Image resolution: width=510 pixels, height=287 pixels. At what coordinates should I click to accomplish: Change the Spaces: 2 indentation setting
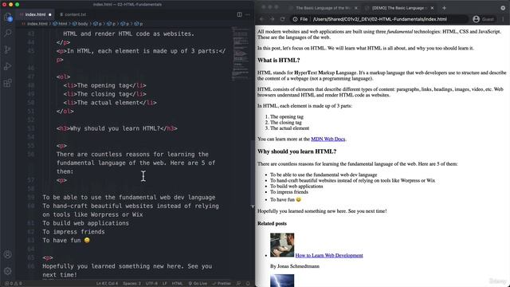tap(131, 284)
